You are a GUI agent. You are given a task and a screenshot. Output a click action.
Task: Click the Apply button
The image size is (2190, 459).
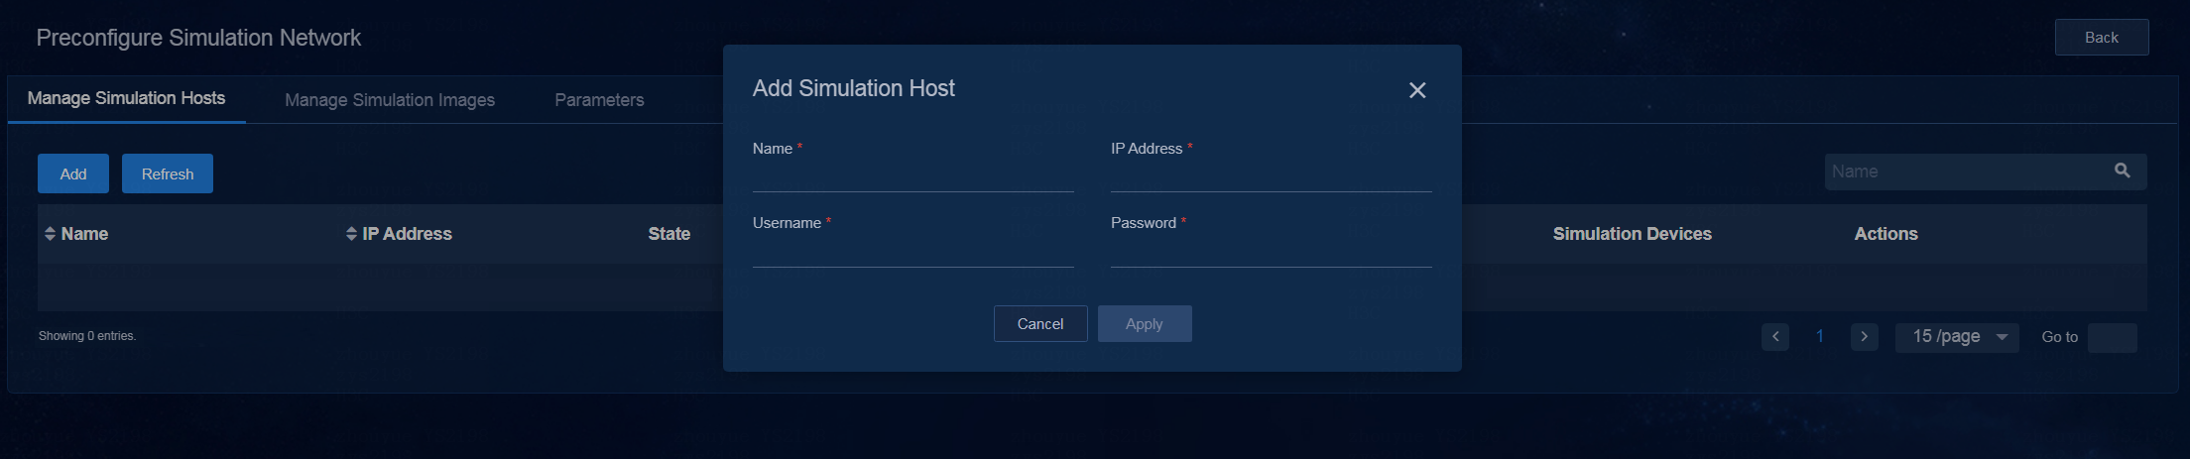click(x=1145, y=324)
